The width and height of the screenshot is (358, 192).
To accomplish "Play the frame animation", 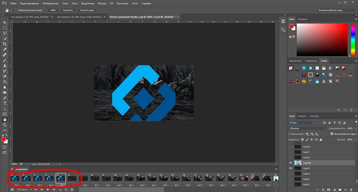I will 48,189.
